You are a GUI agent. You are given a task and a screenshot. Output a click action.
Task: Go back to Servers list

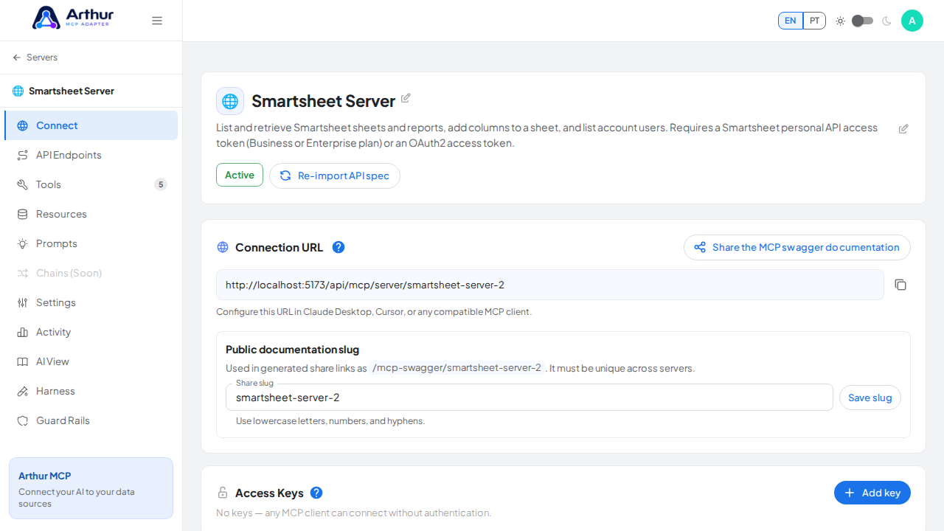point(35,58)
